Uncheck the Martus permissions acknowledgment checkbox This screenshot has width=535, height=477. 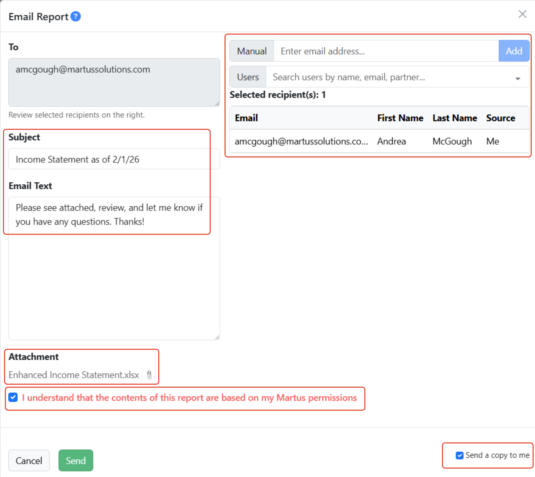(x=13, y=397)
